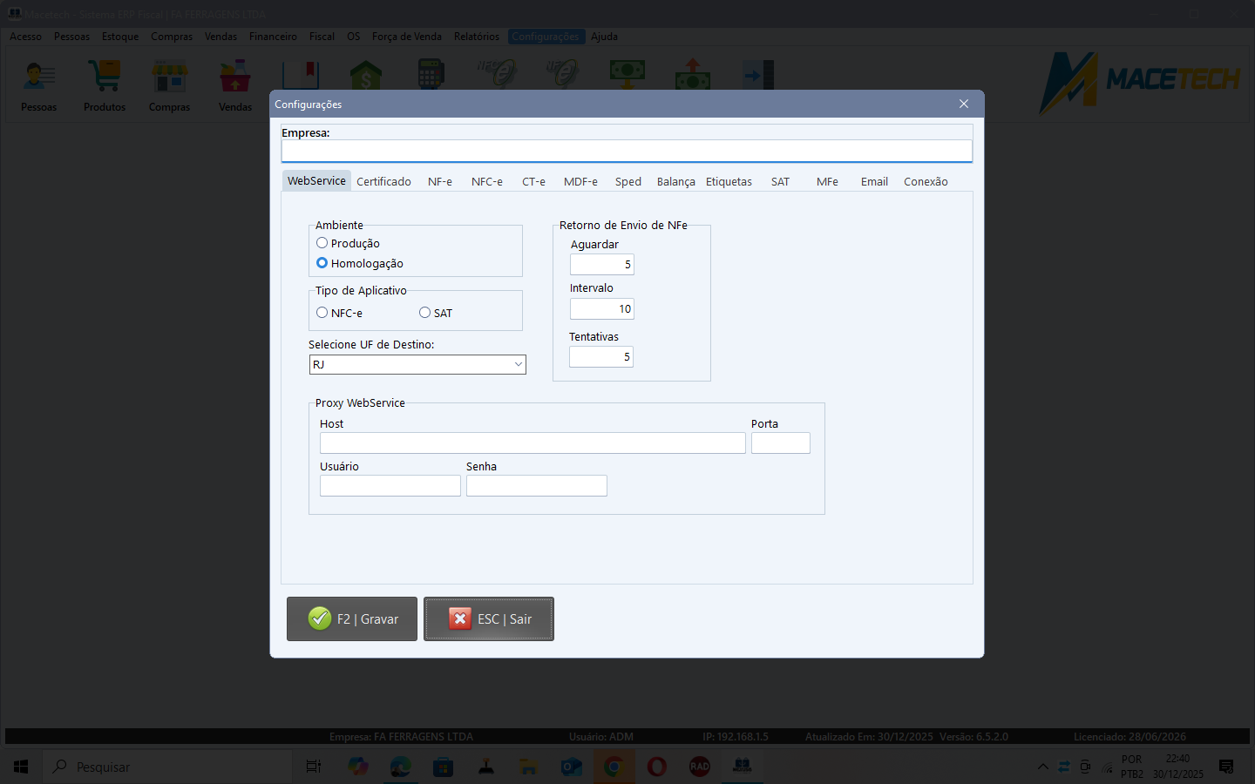Click the green check icon on Gravar
Viewport: 1255px width, 784px height.
(320, 618)
